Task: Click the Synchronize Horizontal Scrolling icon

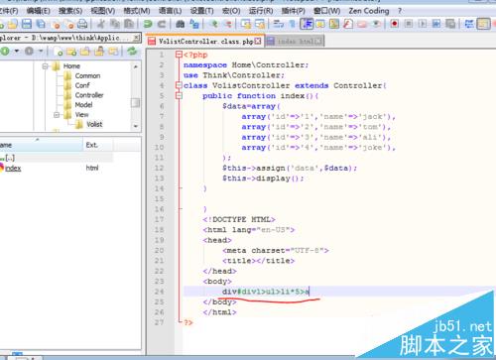Action: pos(260,24)
